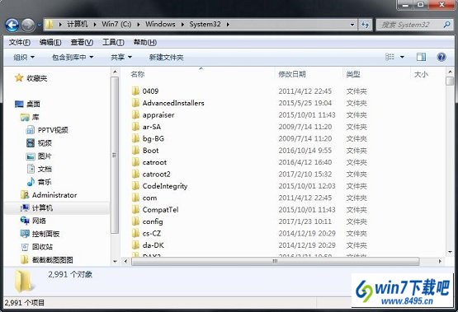
Task: Select the com folder icon
Action: [135, 198]
